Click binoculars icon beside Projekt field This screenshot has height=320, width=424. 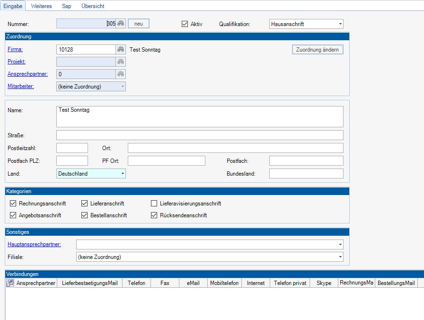click(121, 62)
